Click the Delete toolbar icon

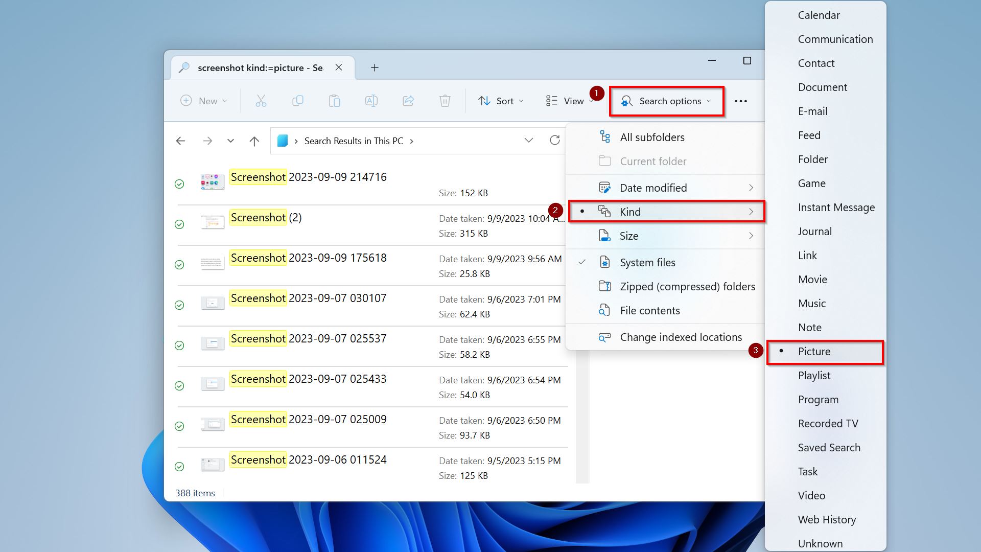coord(444,101)
